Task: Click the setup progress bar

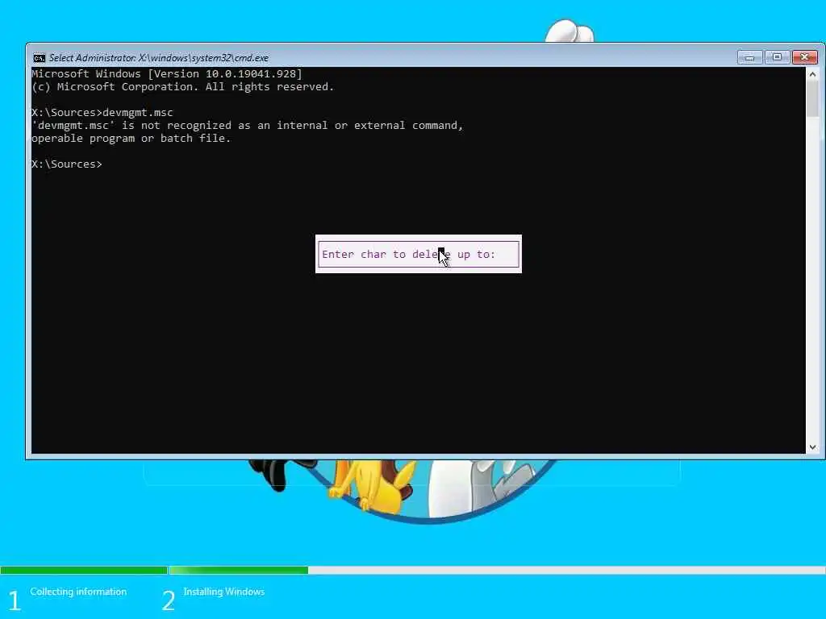Action: click(x=413, y=570)
